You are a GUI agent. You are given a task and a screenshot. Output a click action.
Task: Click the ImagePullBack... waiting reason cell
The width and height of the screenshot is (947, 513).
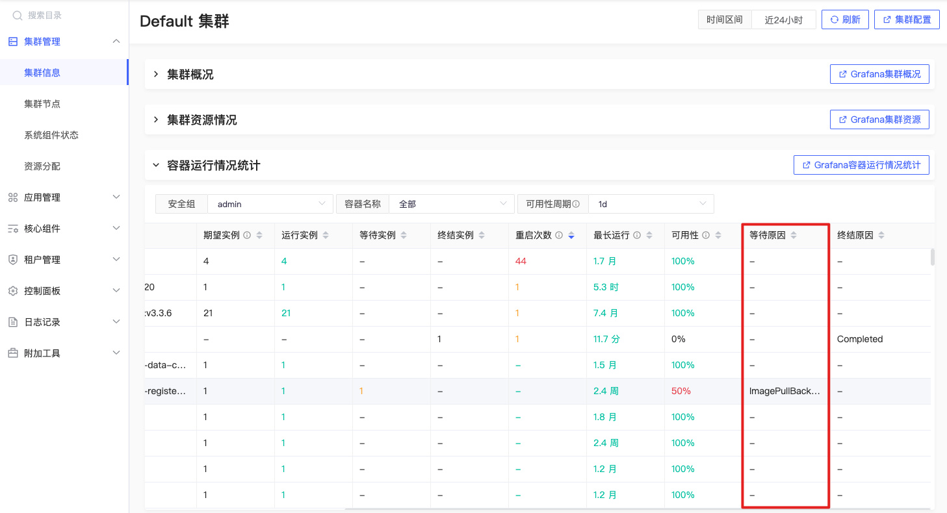click(785, 391)
